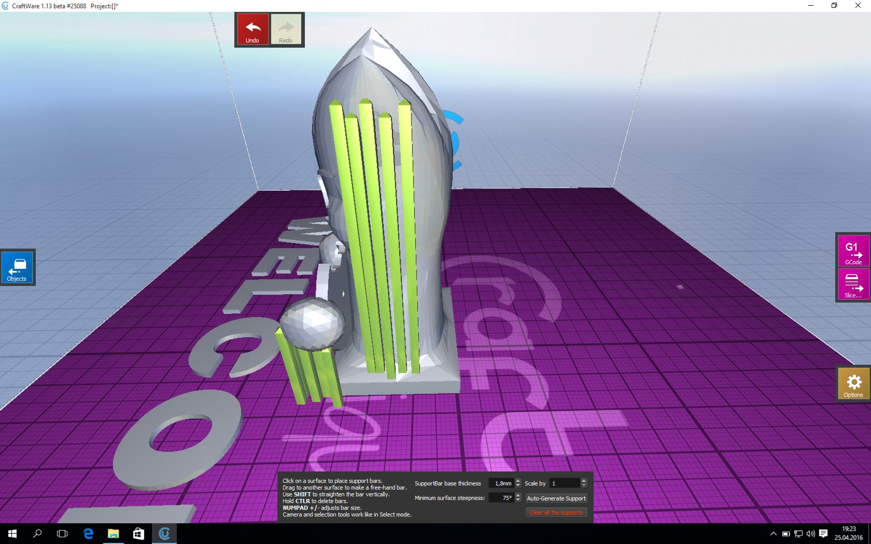Increase SupportBar base thickness with up arrow

[x=518, y=481]
